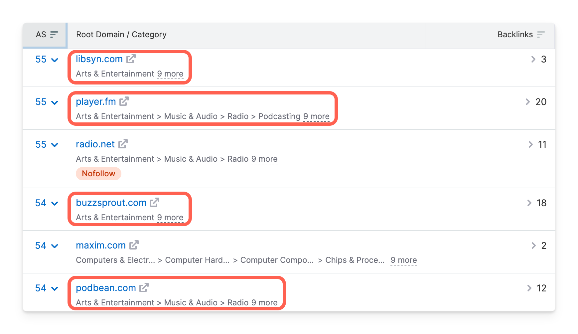The height and width of the screenshot is (334, 578).
Task: Show 9 more categories for radio.net
Action: coord(264,159)
